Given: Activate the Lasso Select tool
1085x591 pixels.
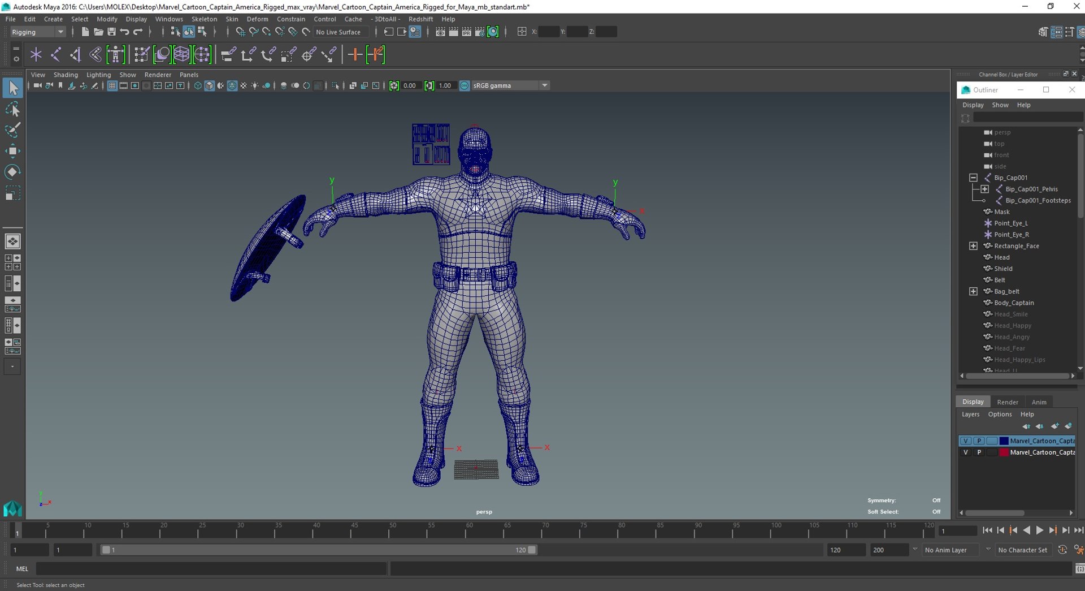Looking at the screenshot, I should [x=13, y=109].
